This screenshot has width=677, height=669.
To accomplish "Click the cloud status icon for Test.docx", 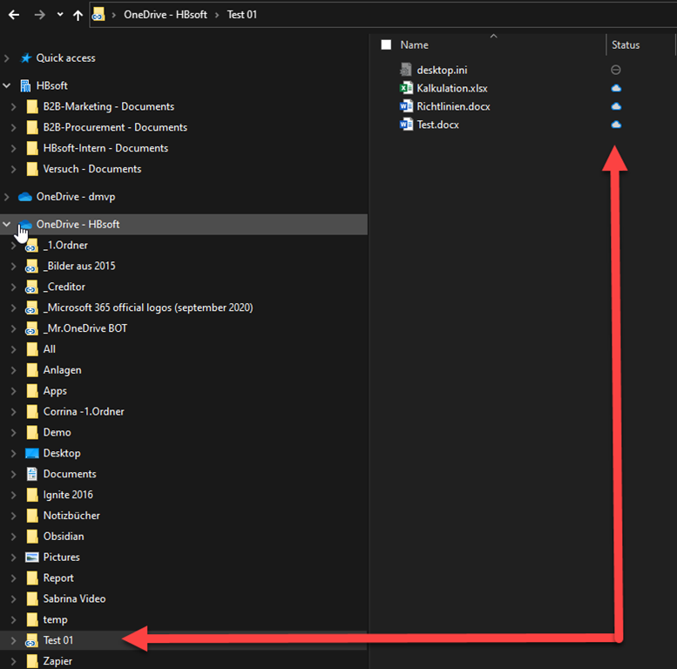I will (x=616, y=125).
